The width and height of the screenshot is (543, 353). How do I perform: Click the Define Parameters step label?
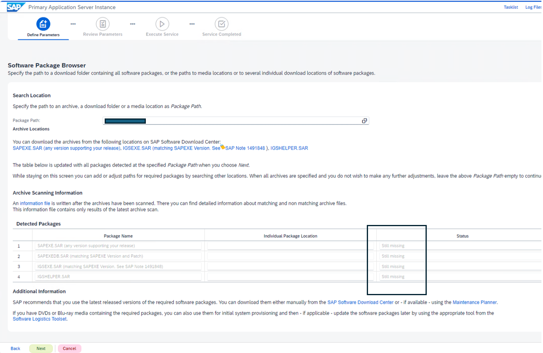tap(43, 35)
